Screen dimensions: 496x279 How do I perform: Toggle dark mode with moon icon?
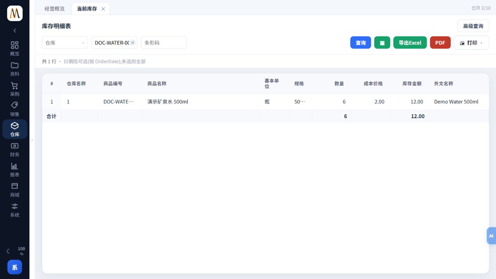pos(9,251)
